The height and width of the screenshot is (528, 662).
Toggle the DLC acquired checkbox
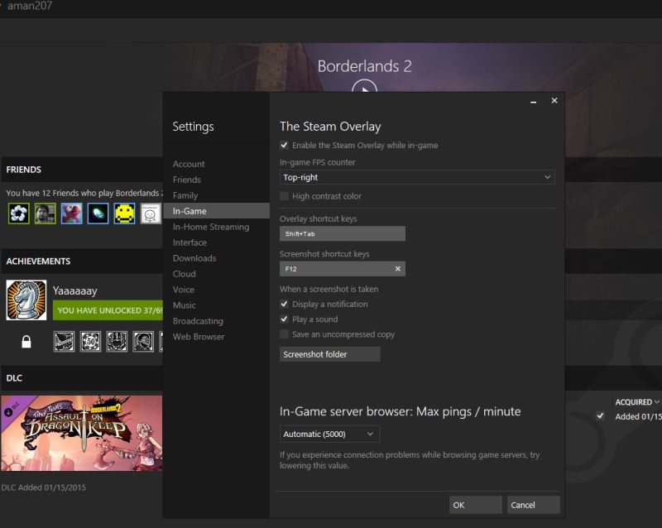600,416
